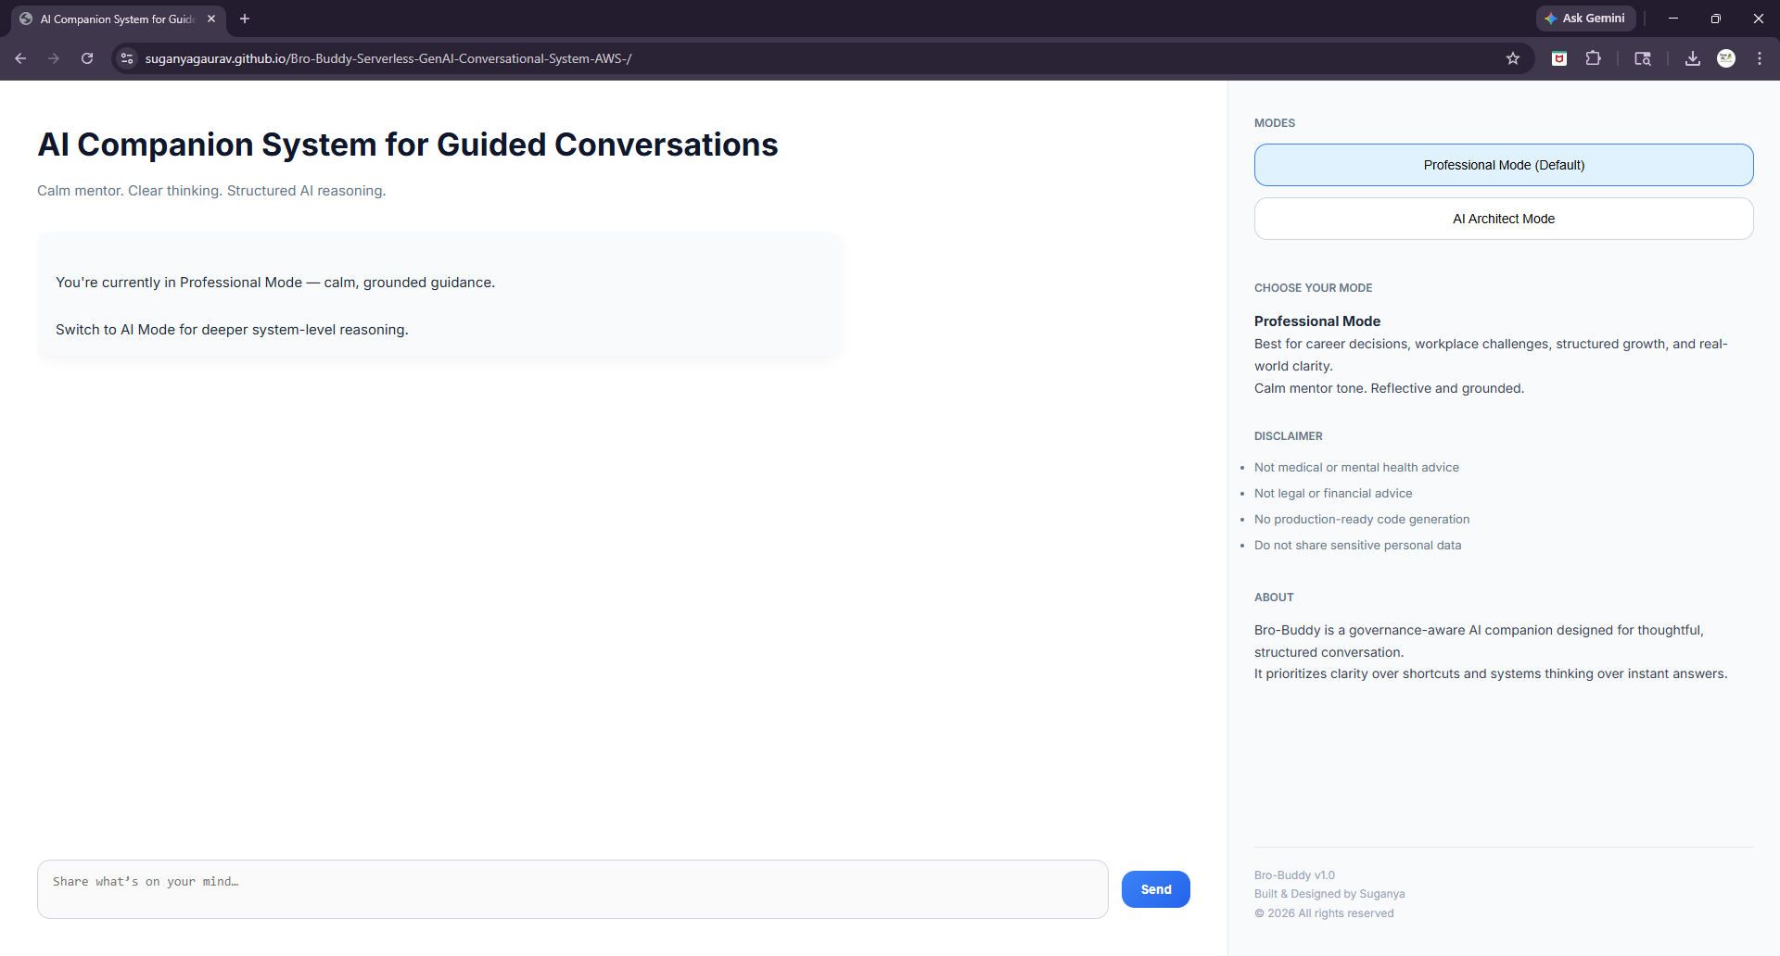This screenshot has width=1780, height=956.
Task: Open the tab search icon in the toolbar
Action: click(1642, 58)
